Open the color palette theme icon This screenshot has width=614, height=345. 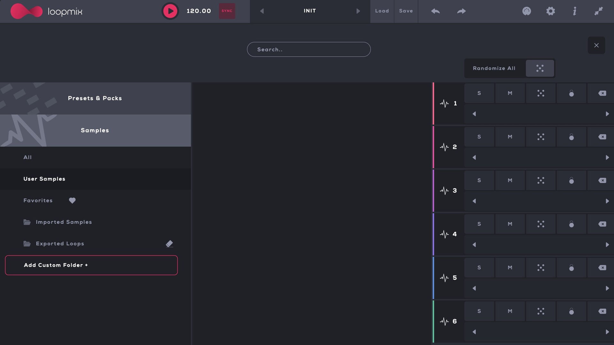526,11
